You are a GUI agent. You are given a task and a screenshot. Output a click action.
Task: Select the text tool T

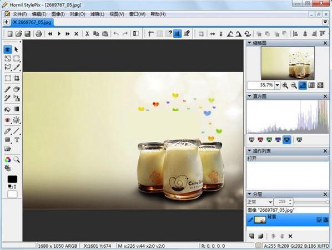[17, 140]
